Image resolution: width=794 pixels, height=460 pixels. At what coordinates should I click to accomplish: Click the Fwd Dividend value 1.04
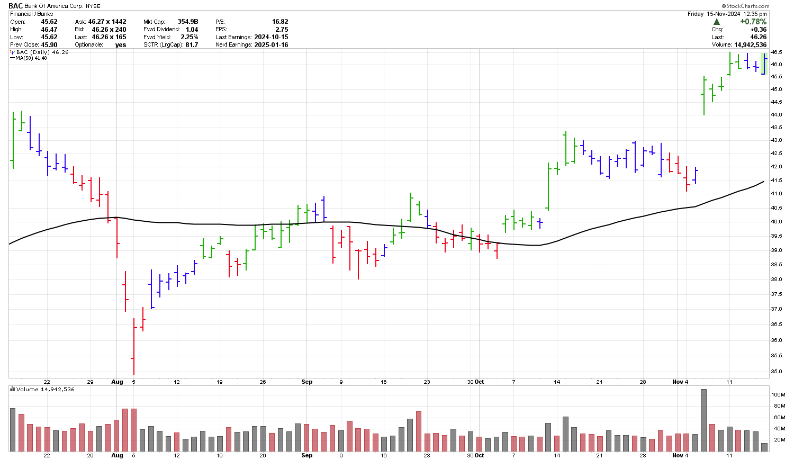tap(192, 30)
